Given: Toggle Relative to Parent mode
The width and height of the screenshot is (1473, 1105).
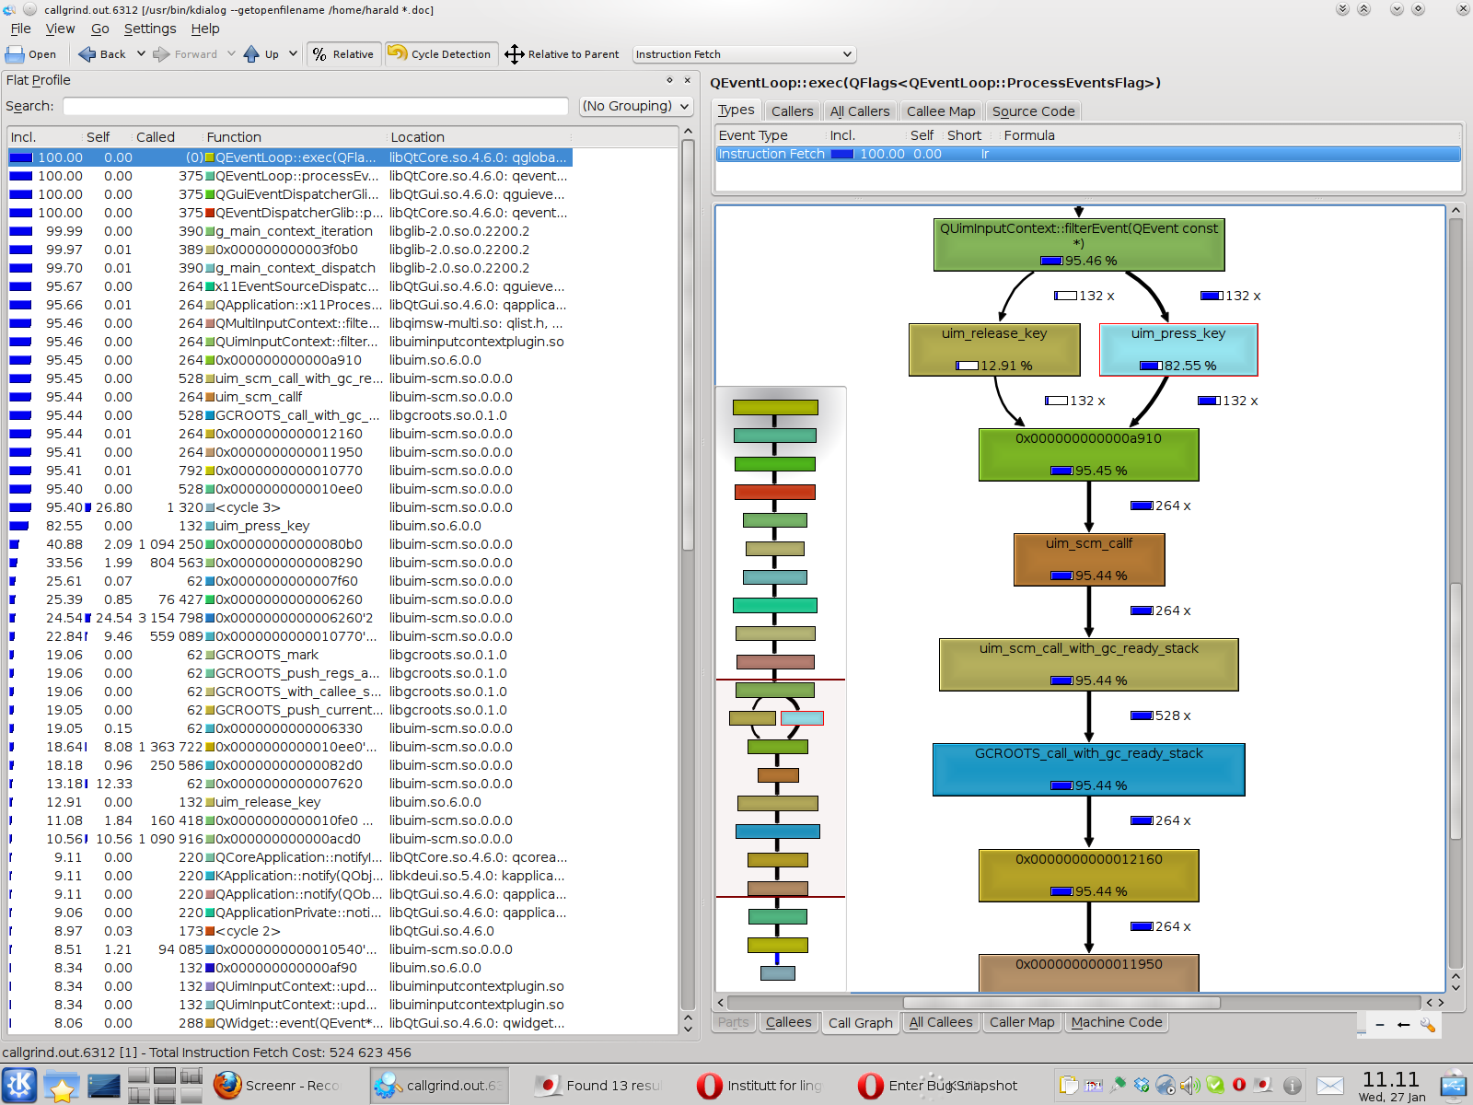Looking at the screenshot, I should pos(563,54).
